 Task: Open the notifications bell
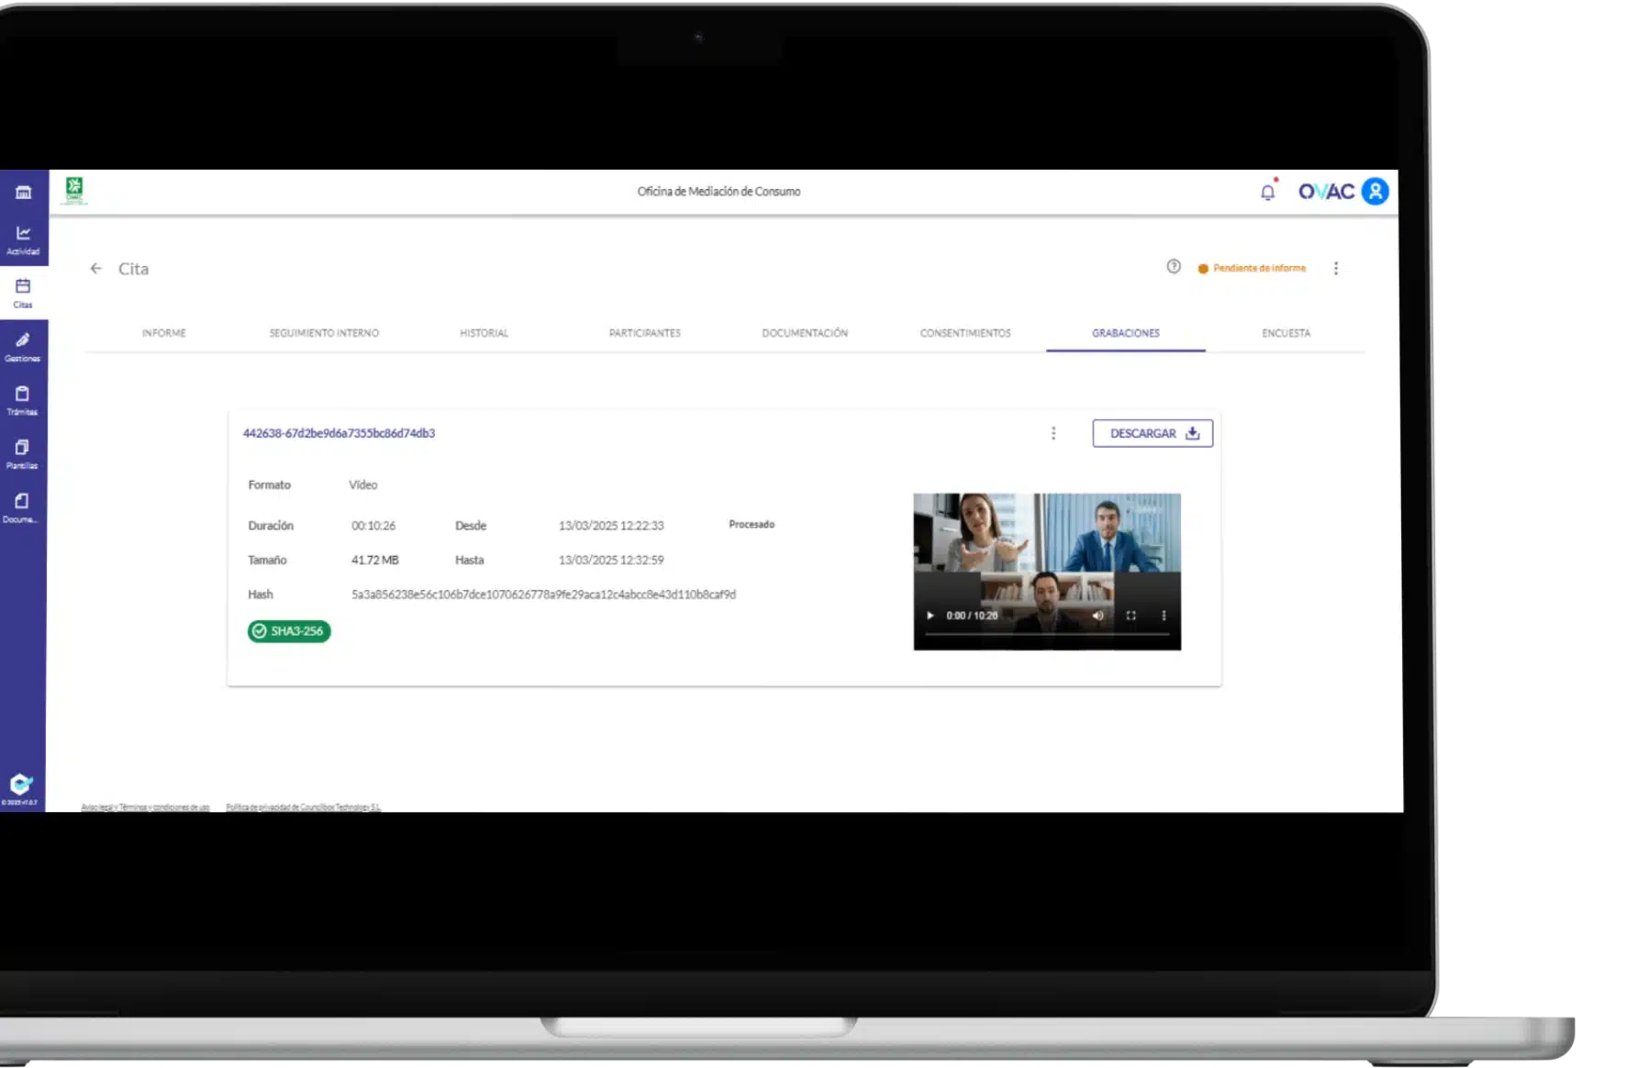(x=1267, y=192)
